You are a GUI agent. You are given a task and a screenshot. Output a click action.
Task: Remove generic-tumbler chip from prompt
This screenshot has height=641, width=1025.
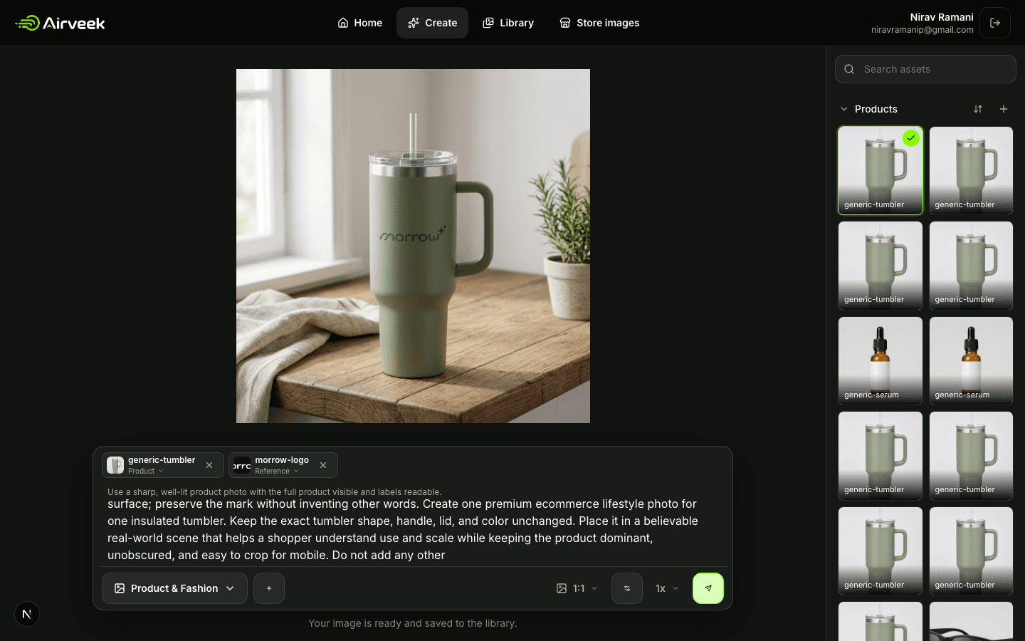click(209, 465)
